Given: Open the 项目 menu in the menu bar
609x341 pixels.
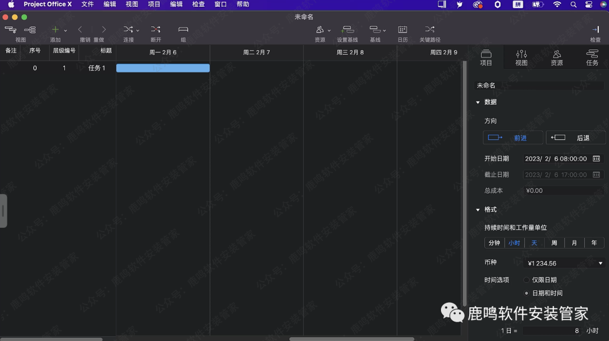Looking at the screenshot, I should click(x=153, y=5).
